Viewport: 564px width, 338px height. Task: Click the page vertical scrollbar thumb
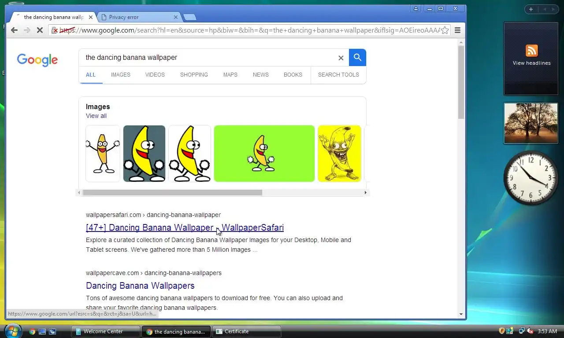coord(461,82)
